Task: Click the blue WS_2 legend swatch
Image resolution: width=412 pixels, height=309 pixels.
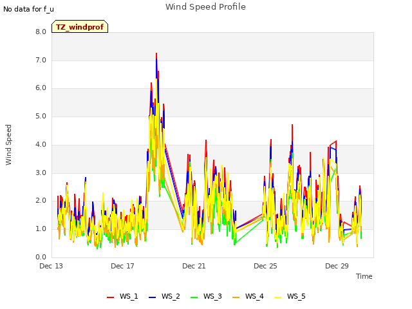Action: pos(152,297)
